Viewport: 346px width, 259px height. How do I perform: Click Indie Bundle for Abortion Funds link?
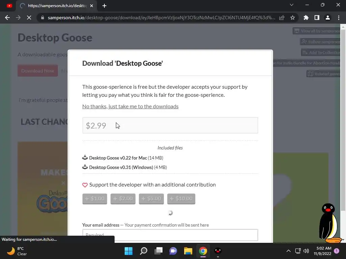(x=307, y=63)
